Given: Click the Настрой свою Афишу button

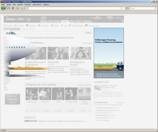Looking at the screenshot, I should (x=12, y=99).
